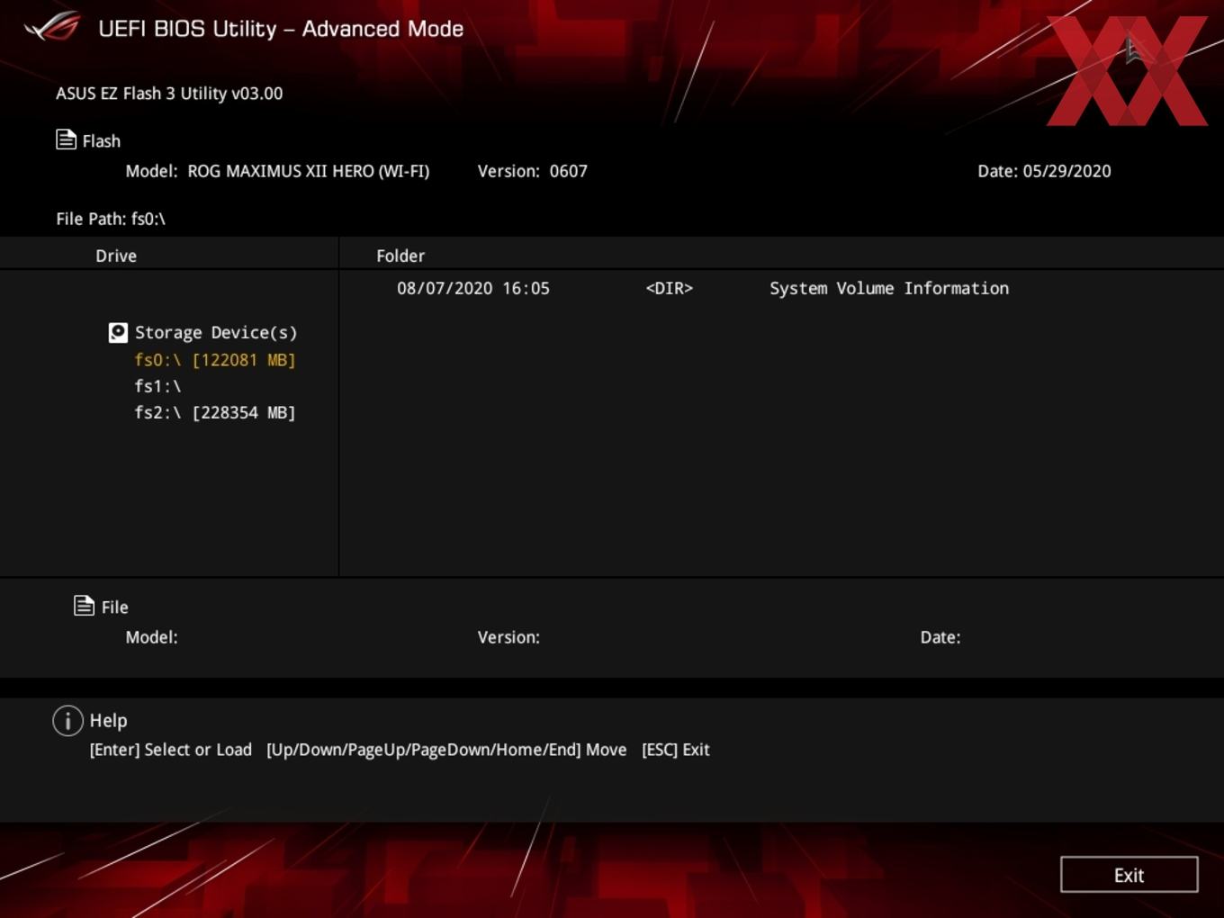Click the Exit button
The height and width of the screenshot is (918, 1224).
(1129, 875)
